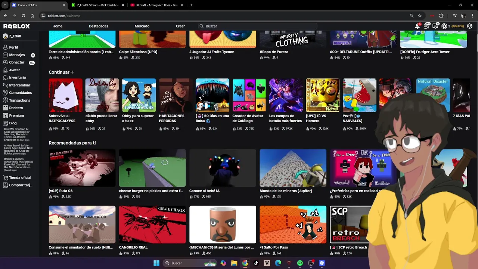Go to browser home button
Viewport: 478px width, 269px height.
click(32, 16)
